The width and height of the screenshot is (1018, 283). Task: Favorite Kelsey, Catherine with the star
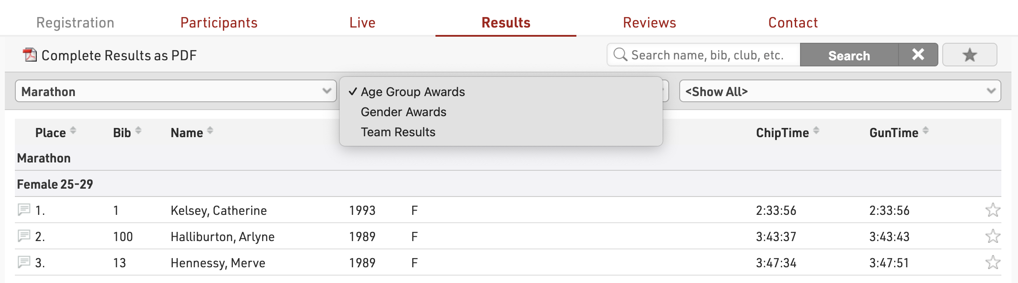click(x=993, y=210)
